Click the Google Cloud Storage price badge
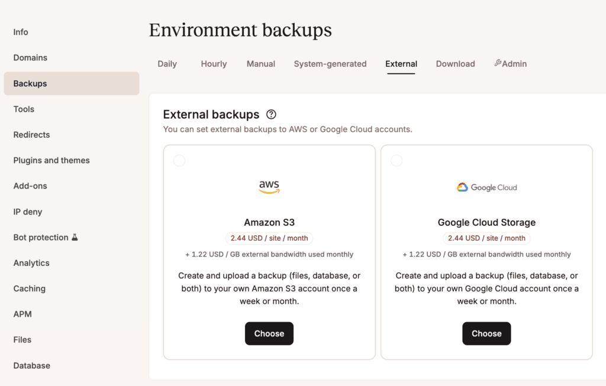 (x=486, y=238)
